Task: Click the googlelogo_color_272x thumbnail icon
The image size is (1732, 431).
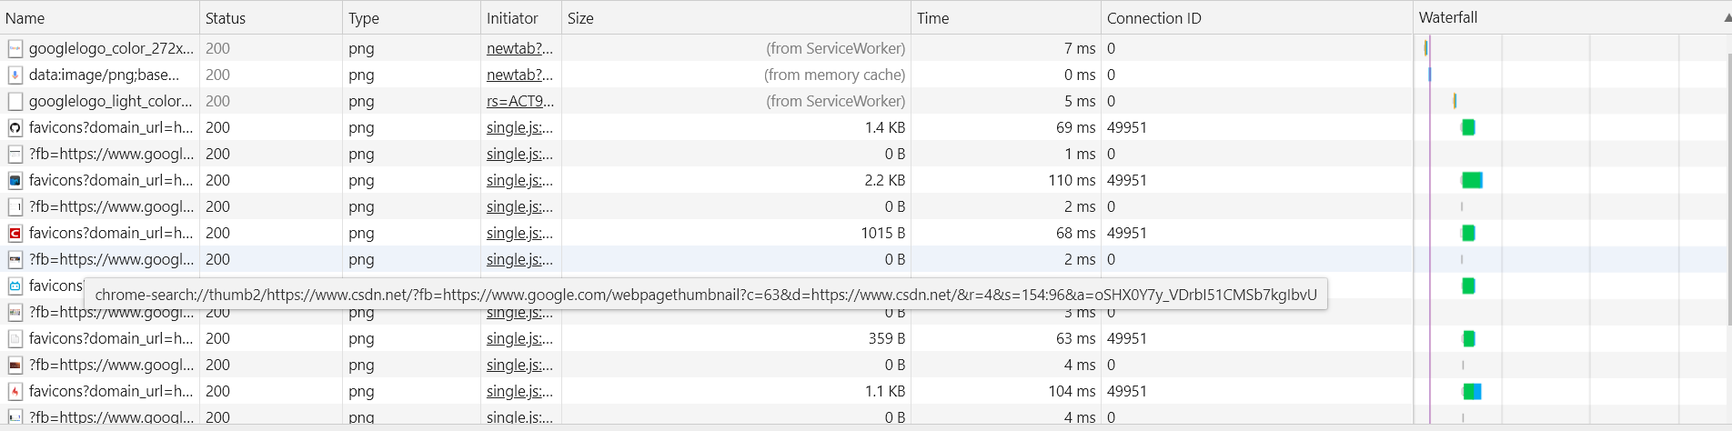Action: [x=15, y=49]
